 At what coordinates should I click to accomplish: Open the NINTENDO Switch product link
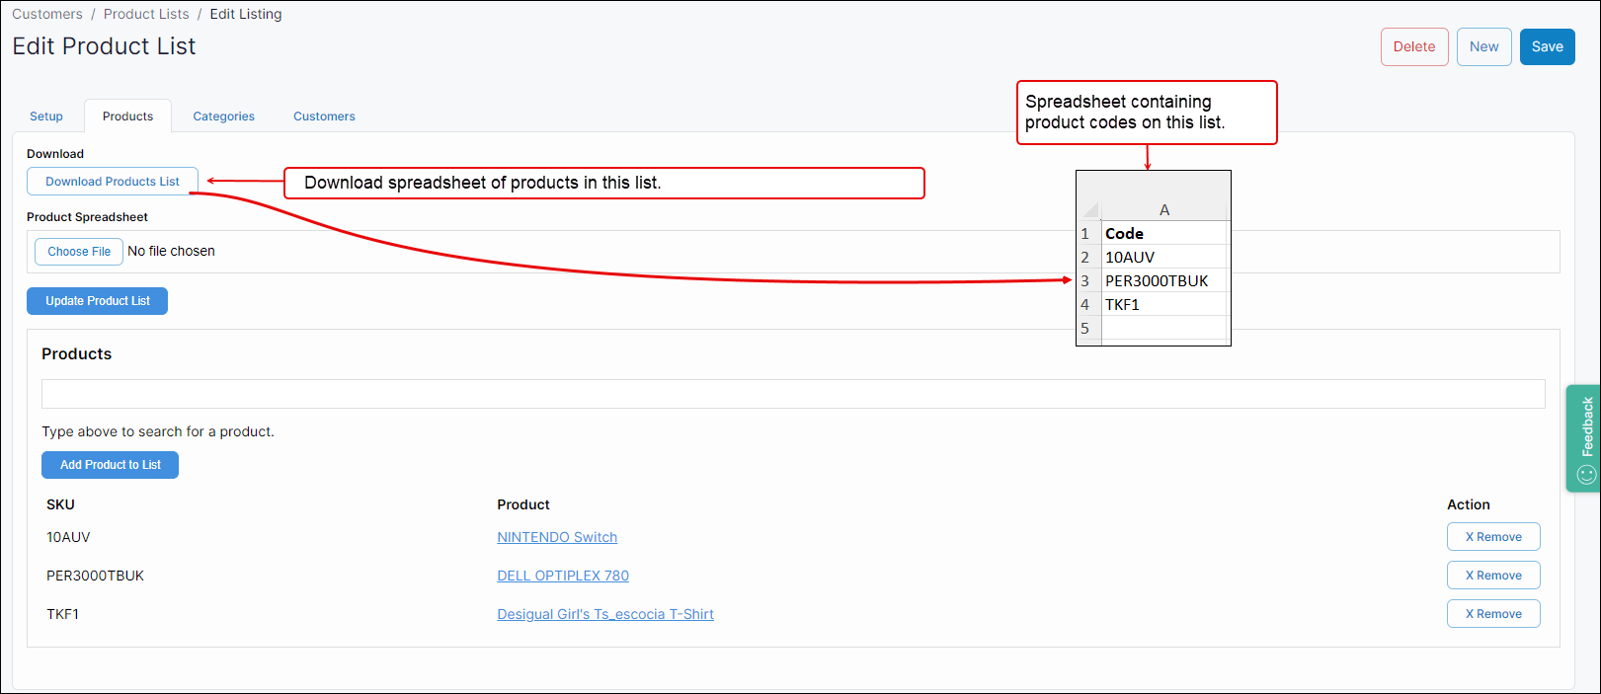click(x=557, y=537)
